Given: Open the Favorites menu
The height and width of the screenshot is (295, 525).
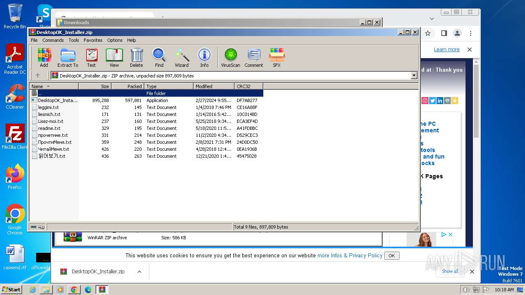Looking at the screenshot, I should click(x=93, y=40).
